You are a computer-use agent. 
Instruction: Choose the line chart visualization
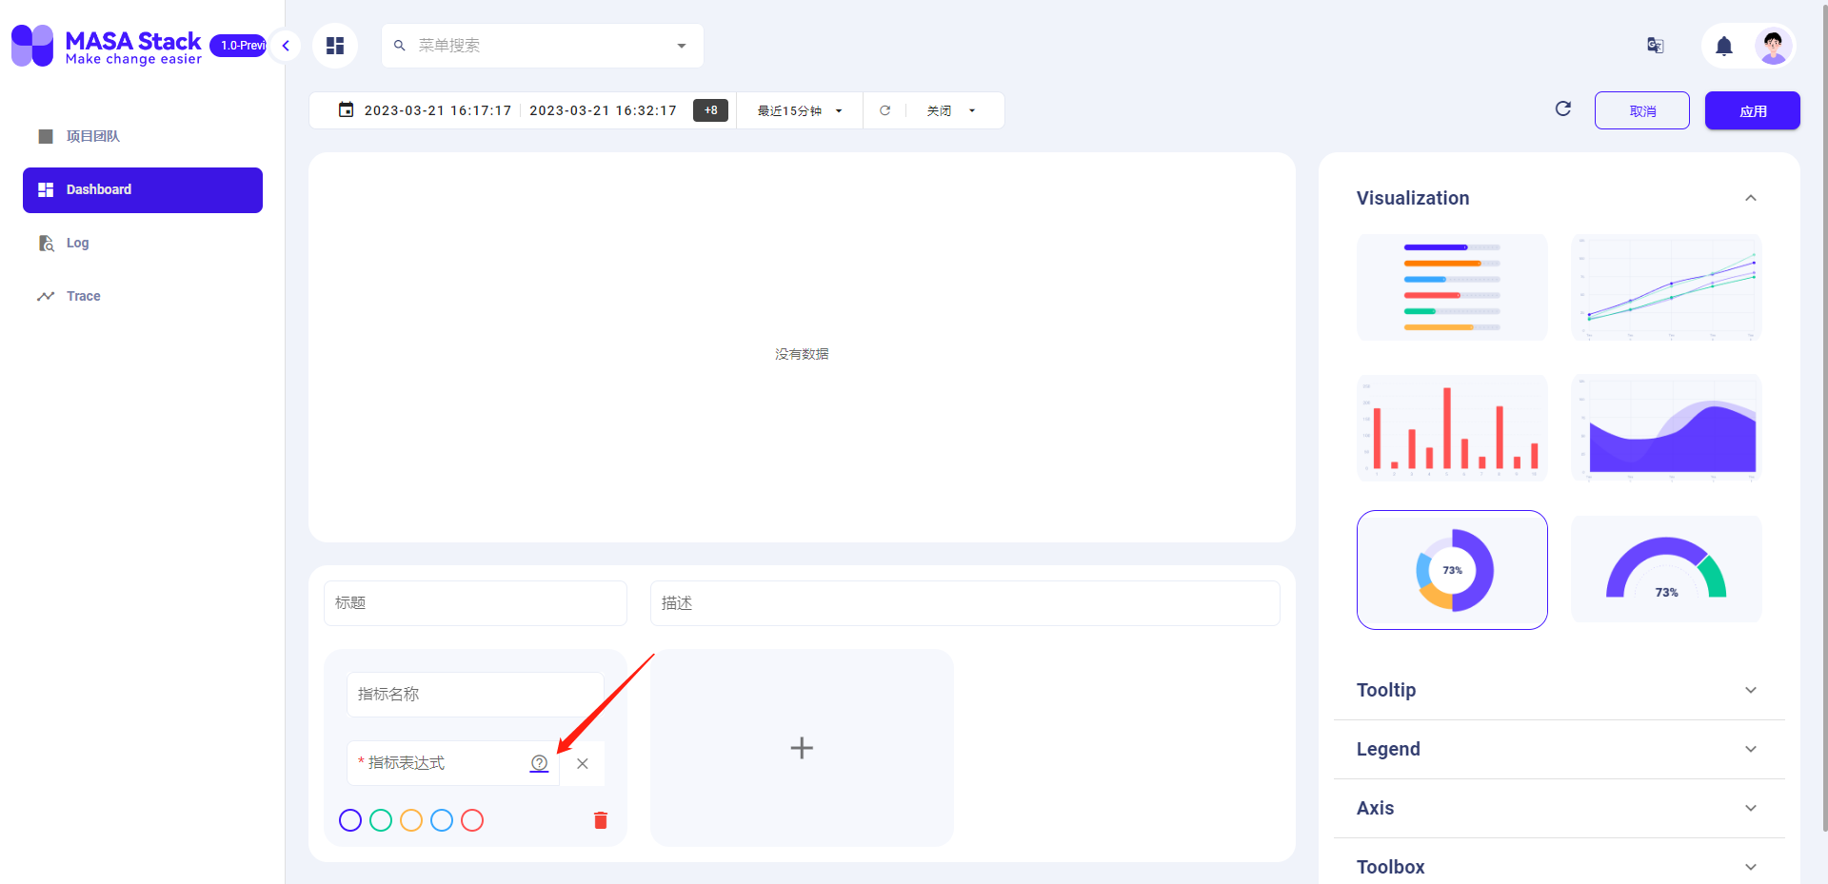coord(1666,287)
